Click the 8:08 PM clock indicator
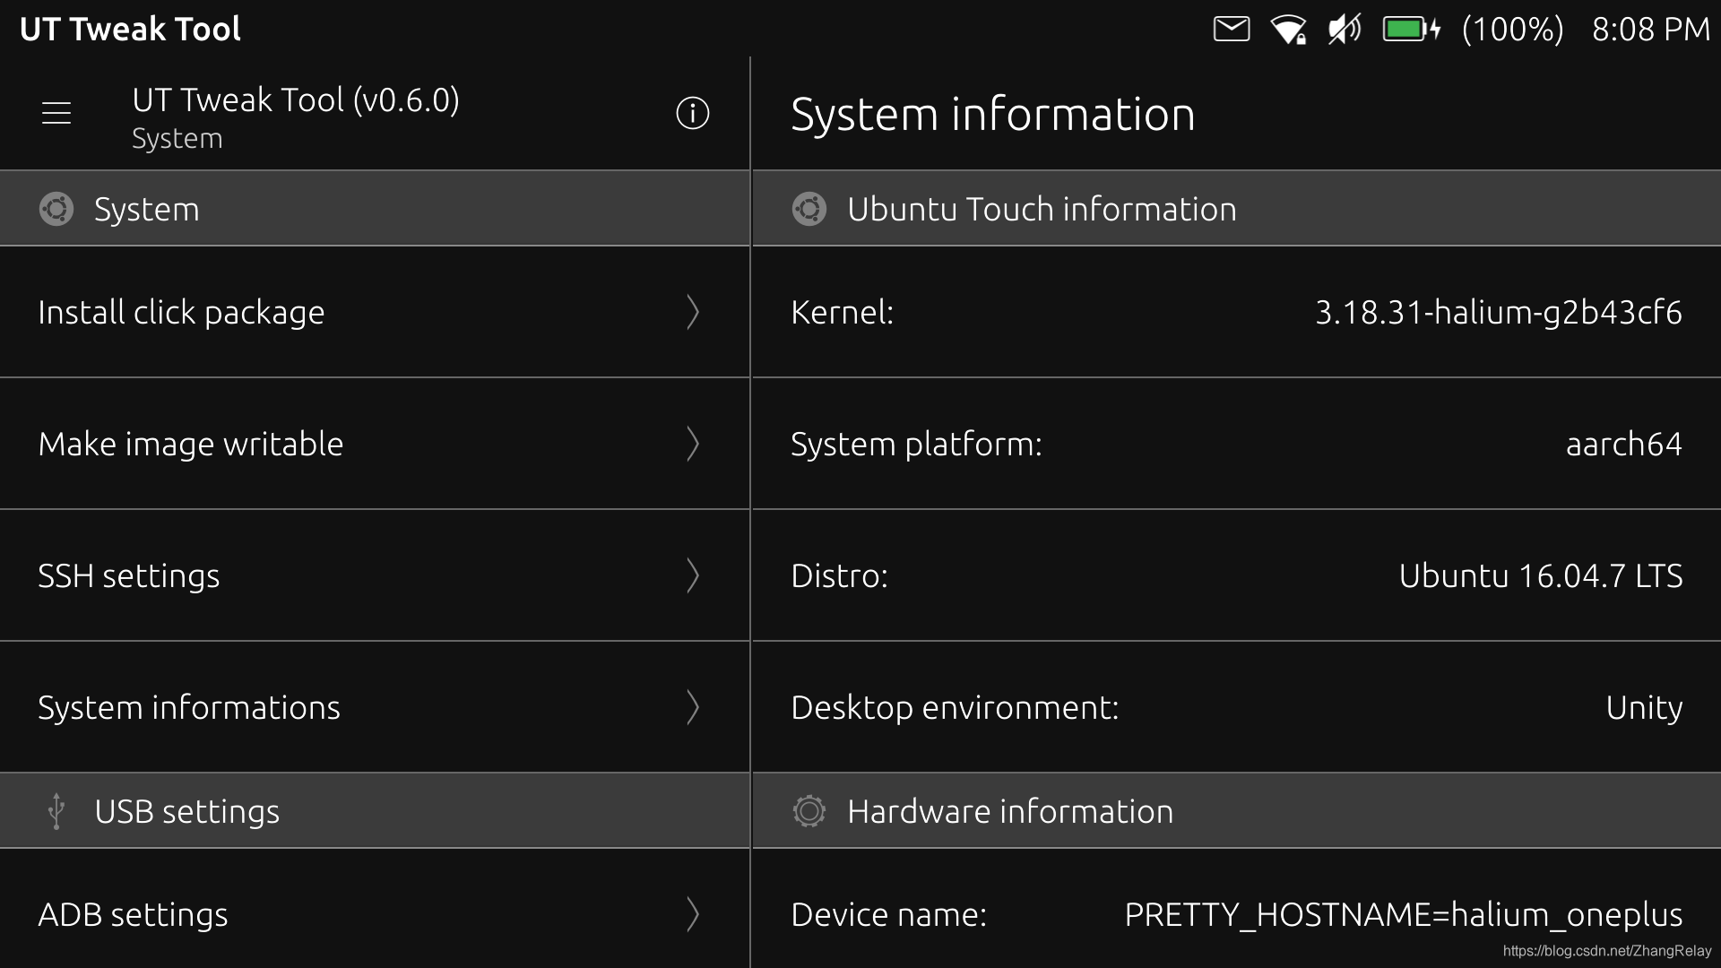The image size is (1721, 968). click(1650, 30)
